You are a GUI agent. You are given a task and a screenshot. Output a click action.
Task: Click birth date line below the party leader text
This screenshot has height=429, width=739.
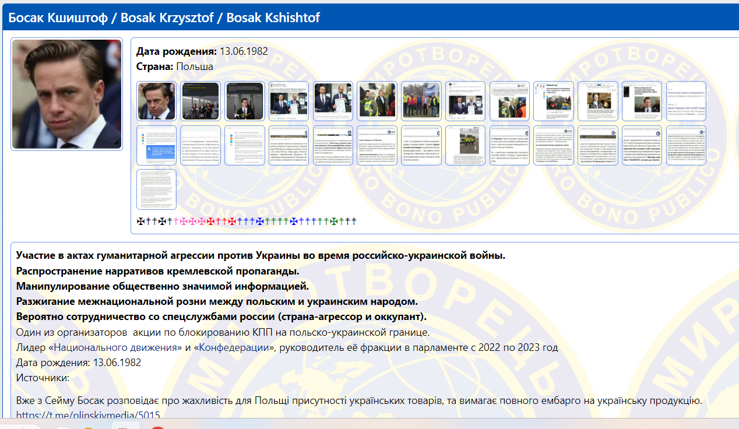pos(79,363)
